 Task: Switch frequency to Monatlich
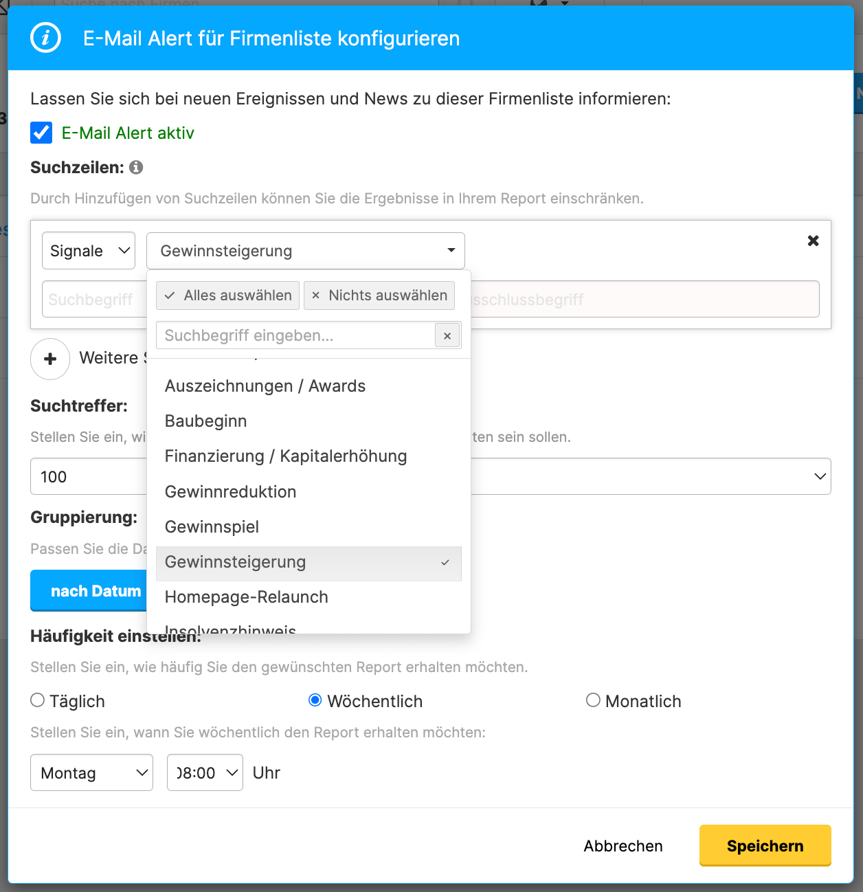(592, 700)
